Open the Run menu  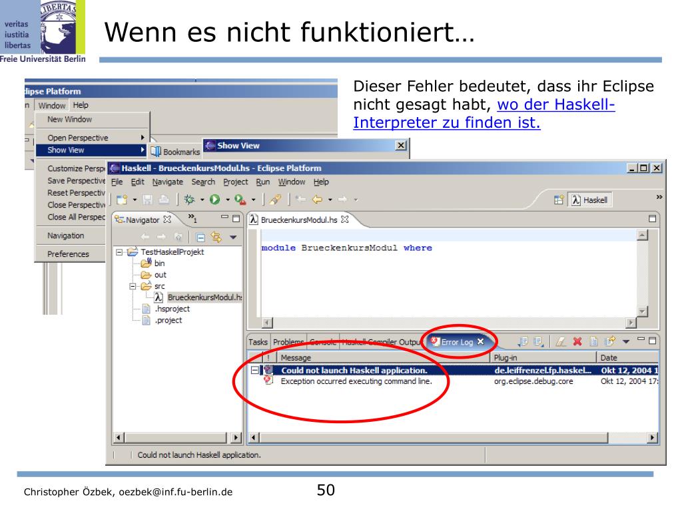(x=262, y=182)
